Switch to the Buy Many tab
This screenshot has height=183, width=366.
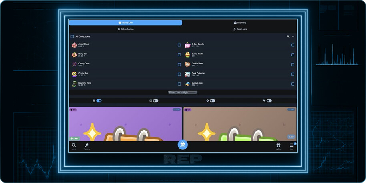point(240,23)
